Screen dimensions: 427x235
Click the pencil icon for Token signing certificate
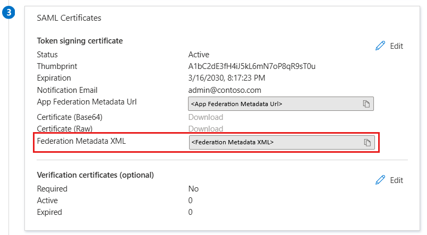tap(380, 46)
